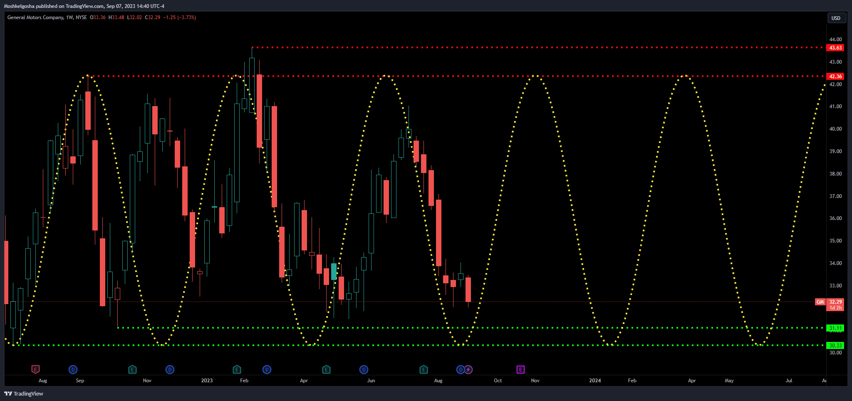Click the TradingView logo at bottom left

pyautogui.click(x=24, y=394)
